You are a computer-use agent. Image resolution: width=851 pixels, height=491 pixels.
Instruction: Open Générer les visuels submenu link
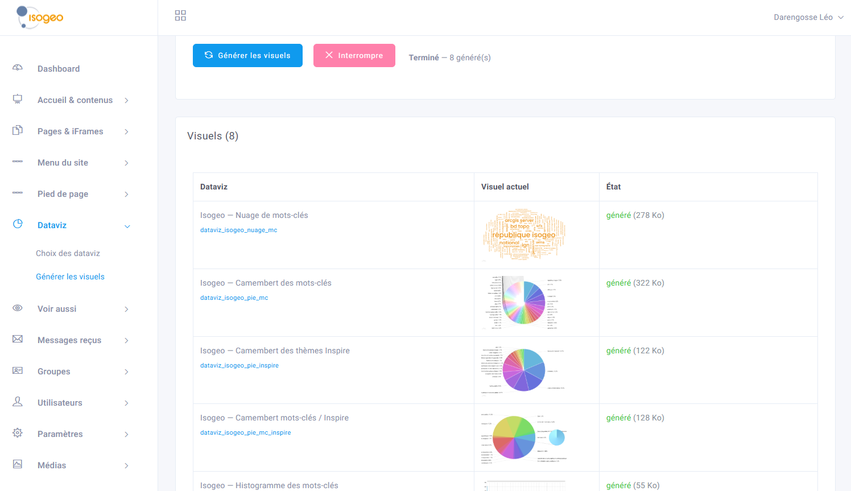[x=70, y=277]
